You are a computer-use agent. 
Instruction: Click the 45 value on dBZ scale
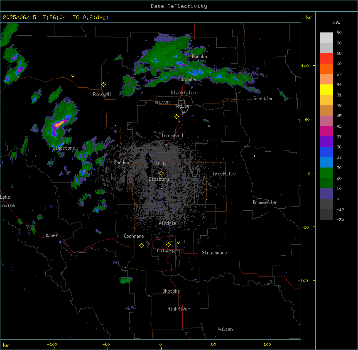[339, 116]
